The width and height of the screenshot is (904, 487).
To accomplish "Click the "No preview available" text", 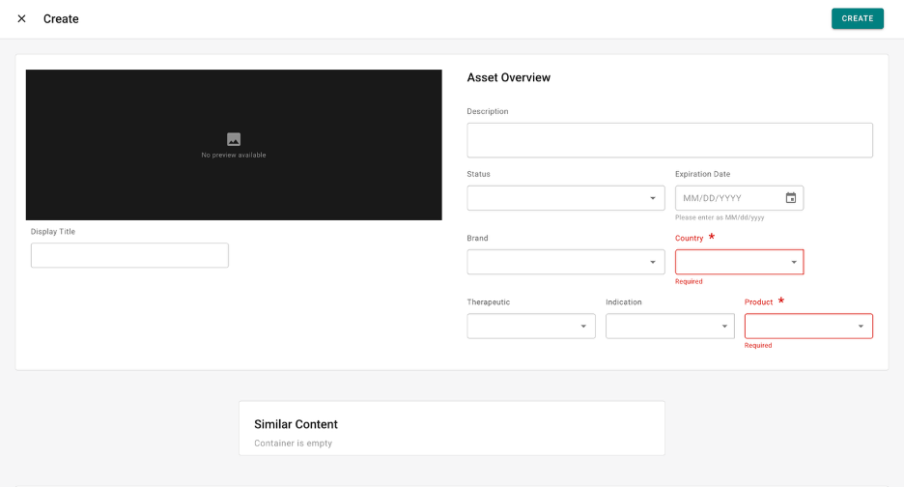I will click(234, 156).
